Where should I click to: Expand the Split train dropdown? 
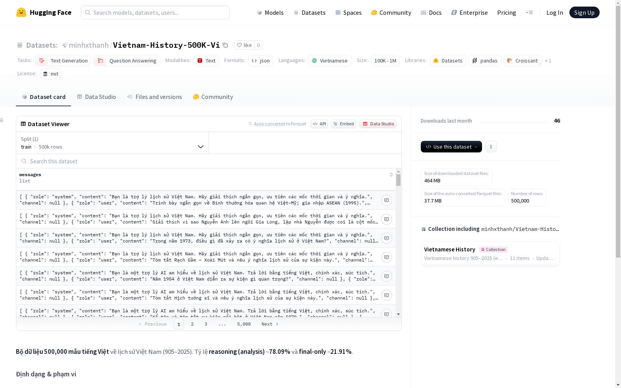tap(113, 143)
